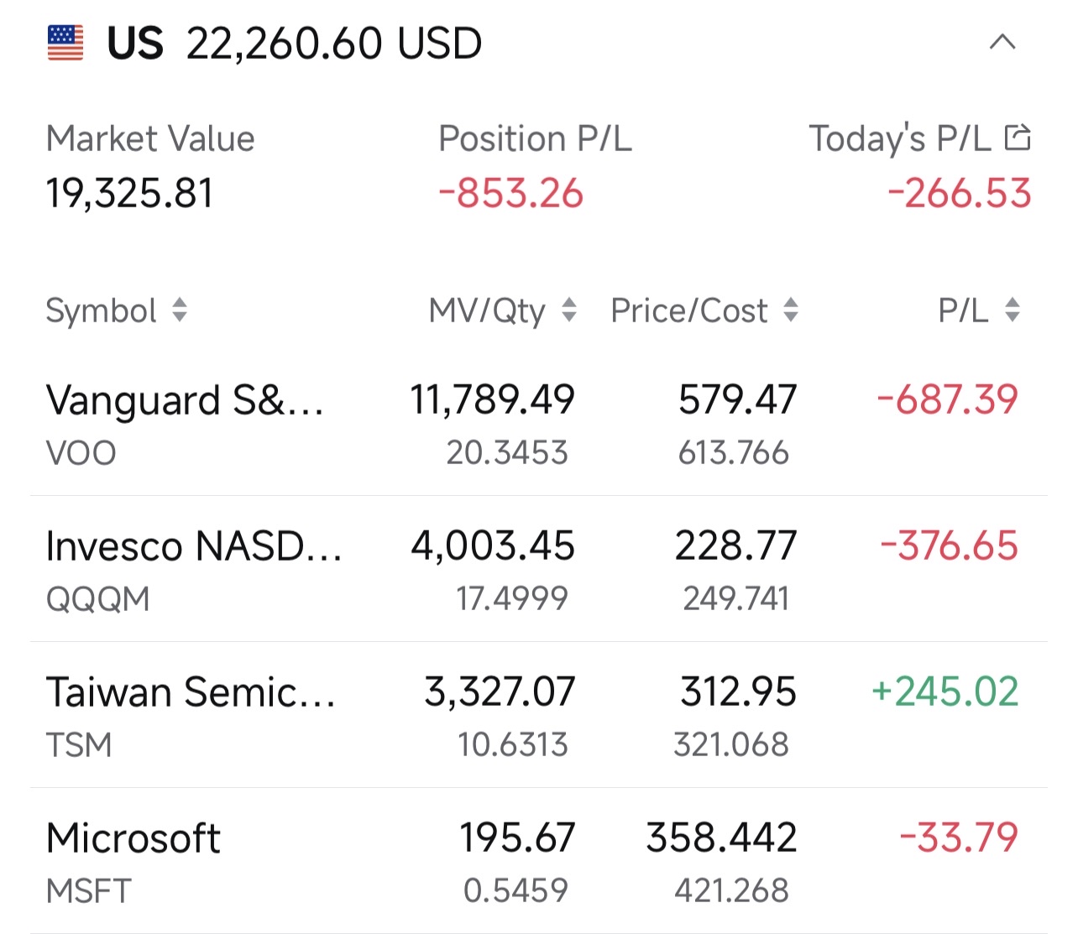Select the Symbol column header
Screen dimensions: 1078x934
[102, 310]
